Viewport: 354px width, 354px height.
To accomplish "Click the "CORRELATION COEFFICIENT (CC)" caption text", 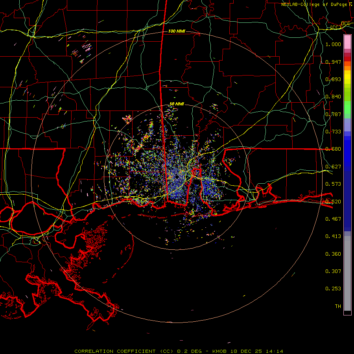I will 124,351.
